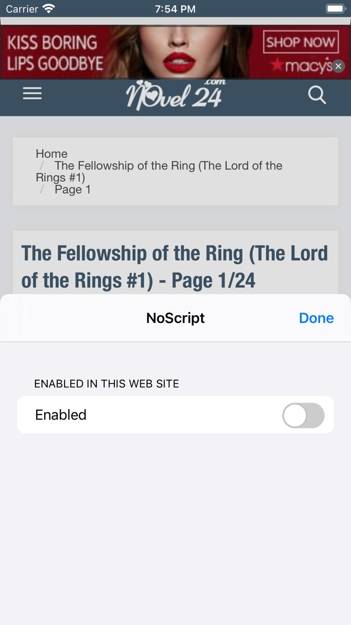This screenshot has height=625, width=351.
Task: Tap the NoScript sheet title
Action: click(175, 318)
